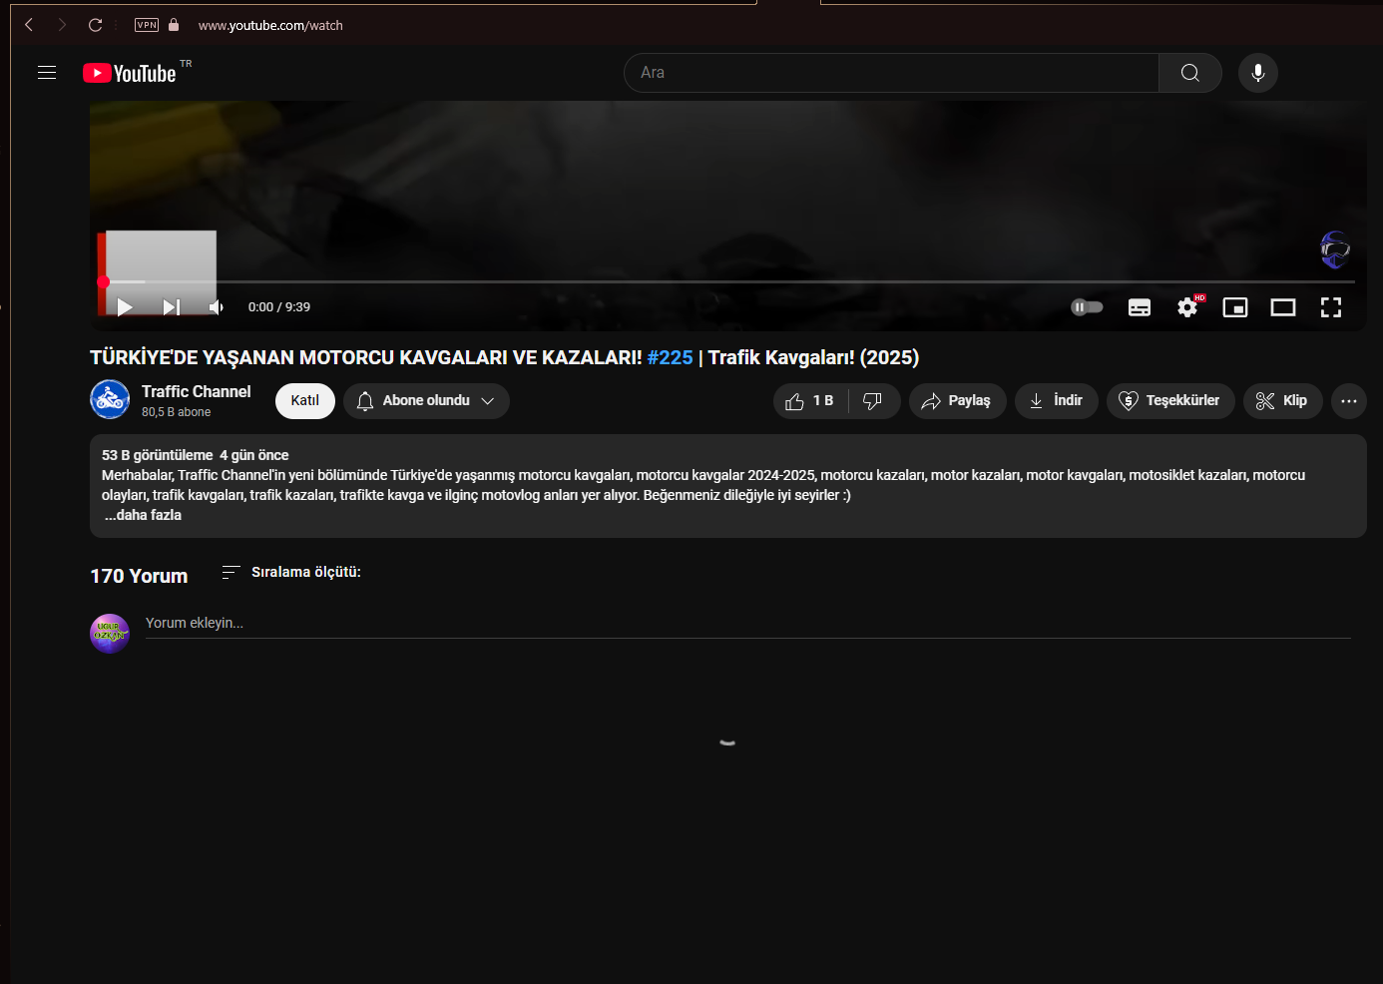This screenshot has height=984, width=1383.
Task: Click the 170 Yorum comments count
Action: (x=139, y=576)
